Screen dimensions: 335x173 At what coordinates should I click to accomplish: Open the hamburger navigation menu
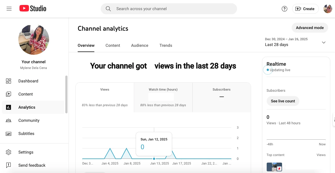(9, 9)
